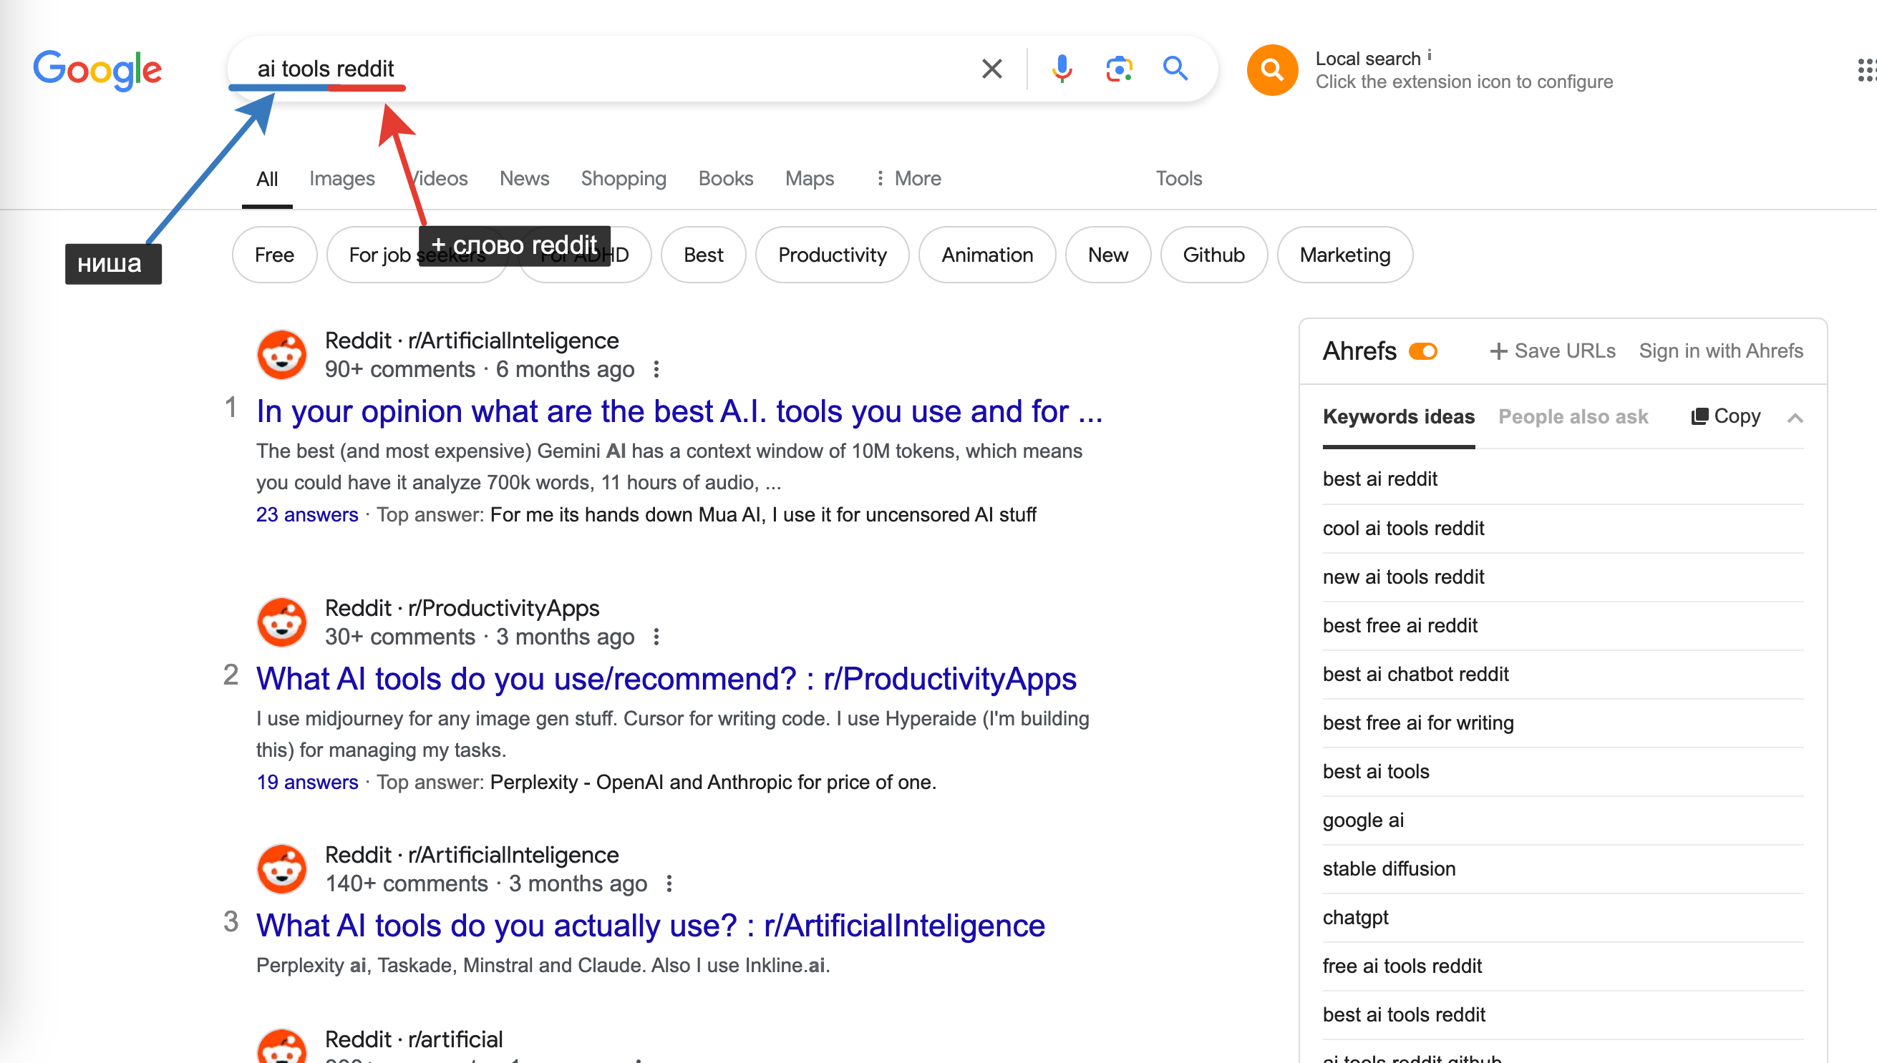Expand the More search categories menu
This screenshot has width=1877, height=1063.
pyautogui.click(x=908, y=178)
